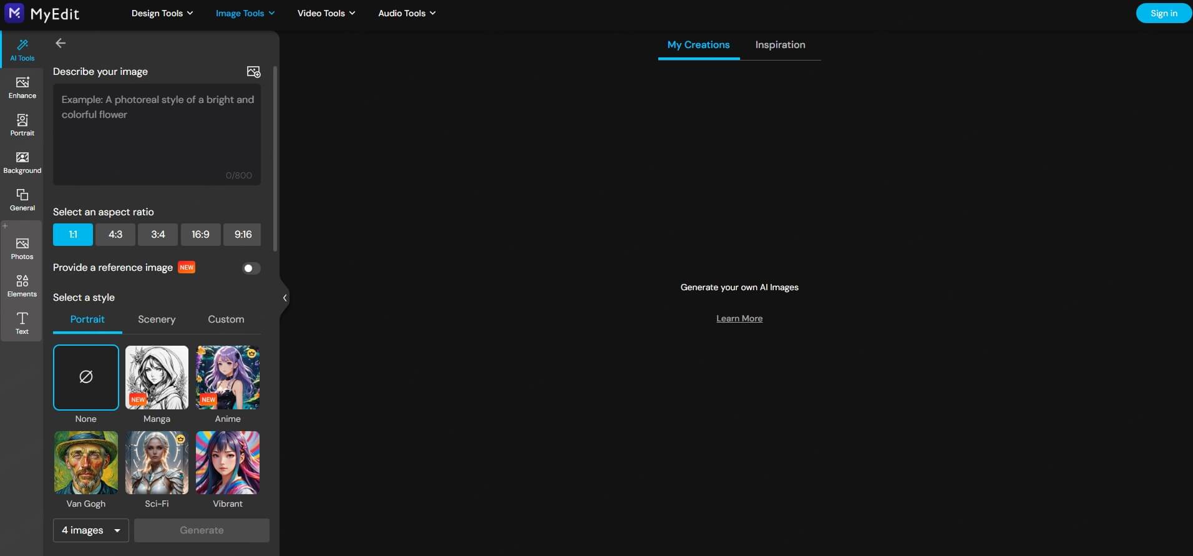Switch to Inspiration tab

pyautogui.click(x=780, y=45)
